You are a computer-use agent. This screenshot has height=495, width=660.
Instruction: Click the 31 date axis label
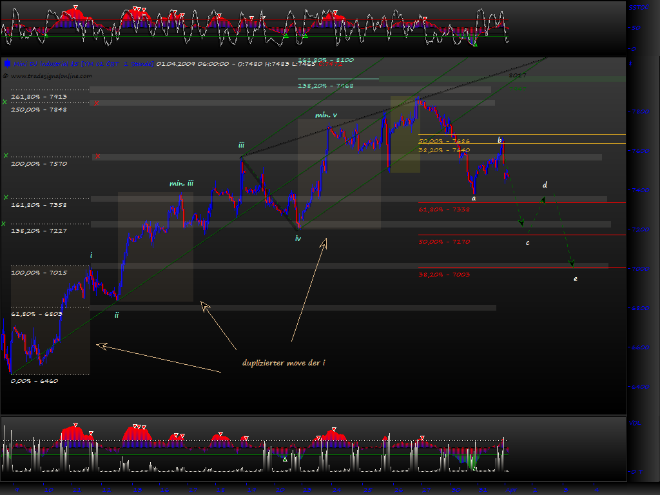click(x=483, y=490)
